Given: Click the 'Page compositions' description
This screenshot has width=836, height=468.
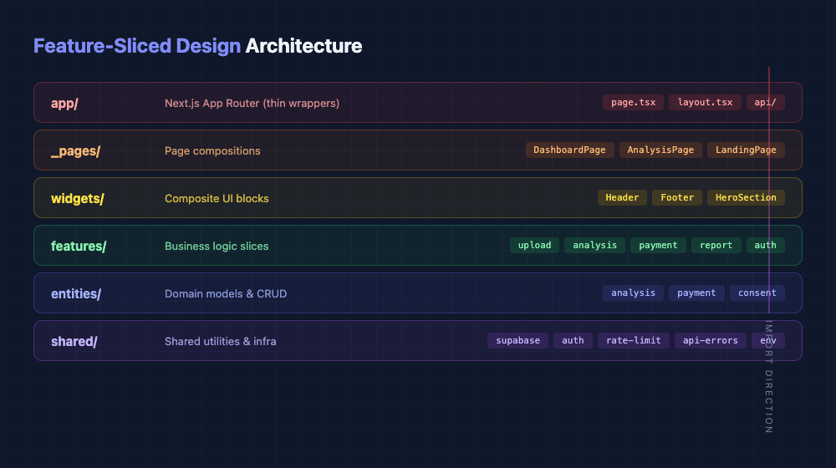Looking at the screenshot, I should (212, 151).
